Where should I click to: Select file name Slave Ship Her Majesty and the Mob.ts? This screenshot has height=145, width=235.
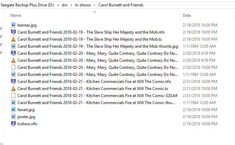click(90, 39)
